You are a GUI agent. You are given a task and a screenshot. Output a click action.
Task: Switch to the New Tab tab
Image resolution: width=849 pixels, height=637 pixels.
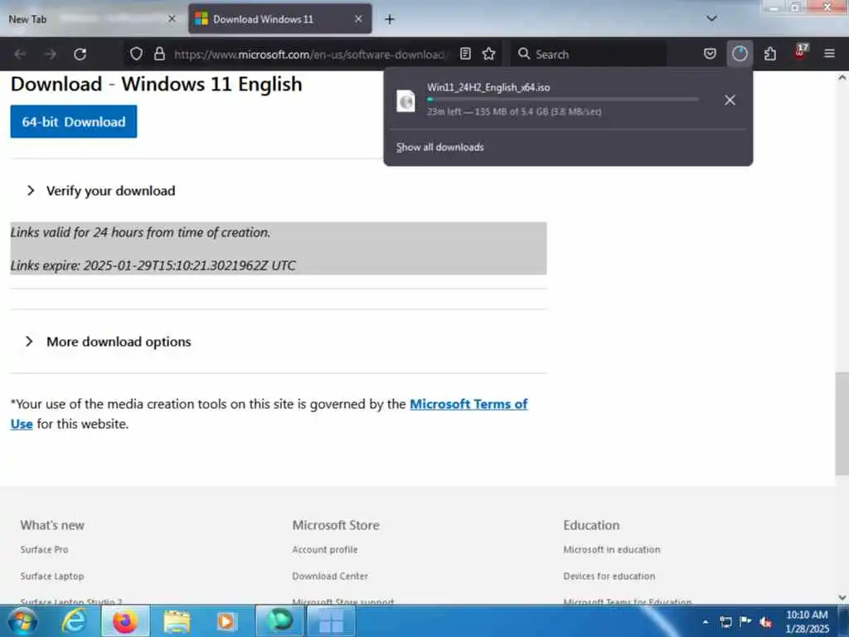pos(90,19)
